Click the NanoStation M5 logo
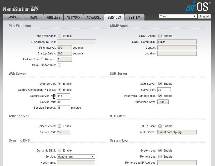The width and height of the screenshot is (215, 166). [21, 9]
